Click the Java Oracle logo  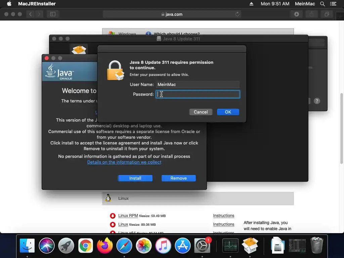(60, 72)
